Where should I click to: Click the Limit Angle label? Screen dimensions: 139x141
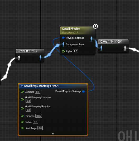click(x=31, y=128)
